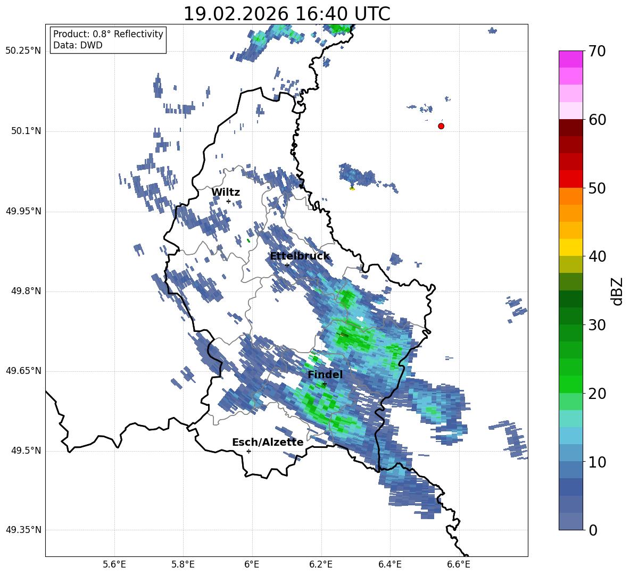Click the 5.6°E longitude label

pos(114,564)
